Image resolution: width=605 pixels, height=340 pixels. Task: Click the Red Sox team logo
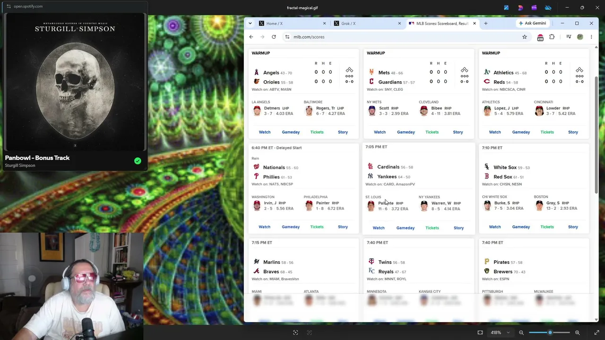[486, 177]
